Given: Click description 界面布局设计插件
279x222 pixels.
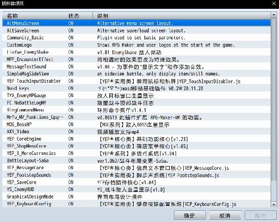Looking at the screenshot, I should [x=120, y=197].
